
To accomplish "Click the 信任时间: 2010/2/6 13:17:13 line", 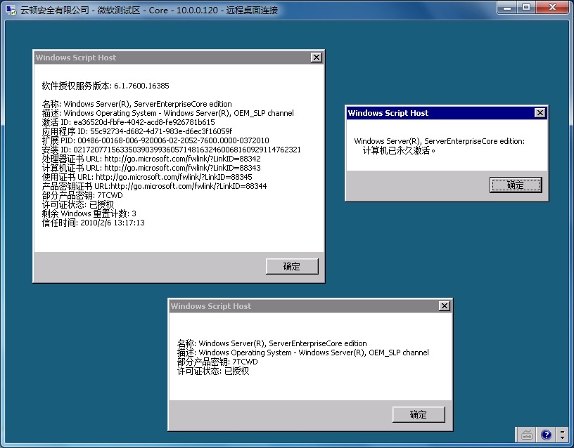I will 94,223.
